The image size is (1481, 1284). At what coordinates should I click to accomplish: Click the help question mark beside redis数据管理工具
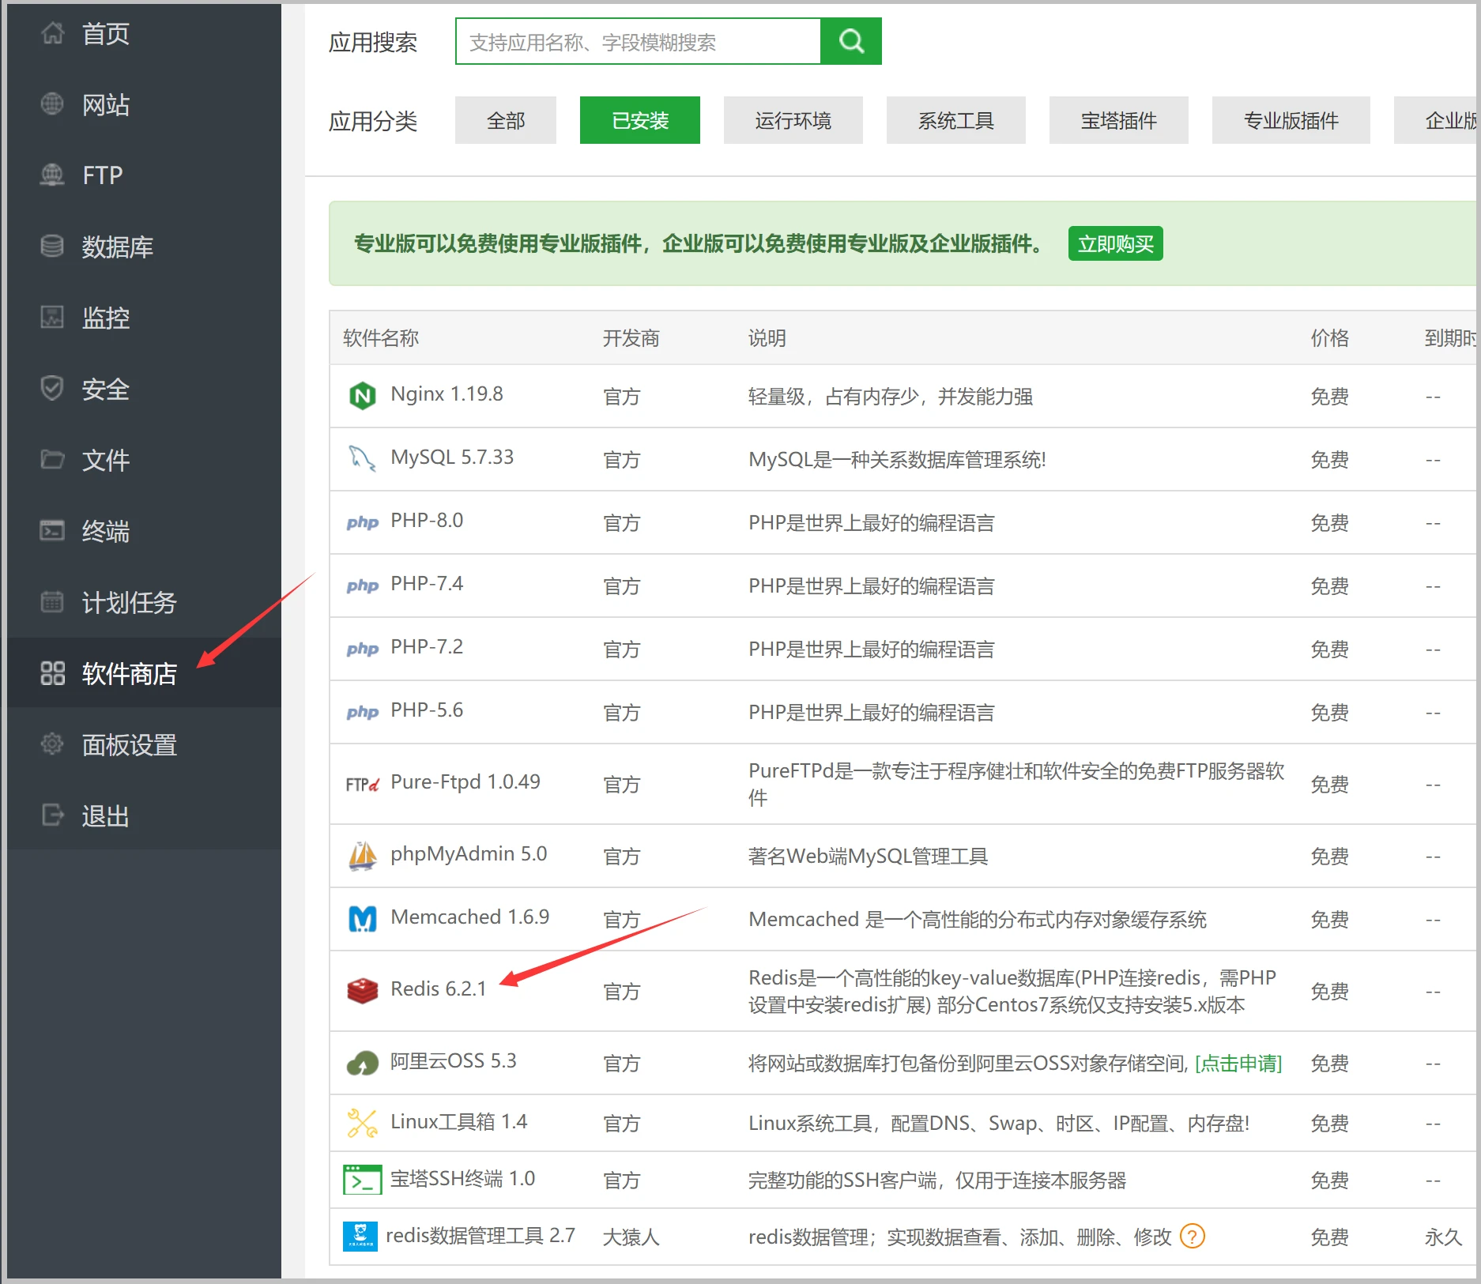1192,1236
